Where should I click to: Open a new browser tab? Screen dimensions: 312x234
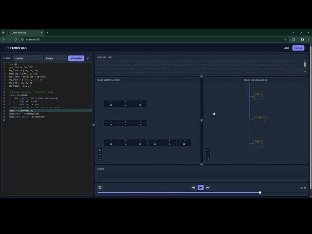tap(47, 33)
